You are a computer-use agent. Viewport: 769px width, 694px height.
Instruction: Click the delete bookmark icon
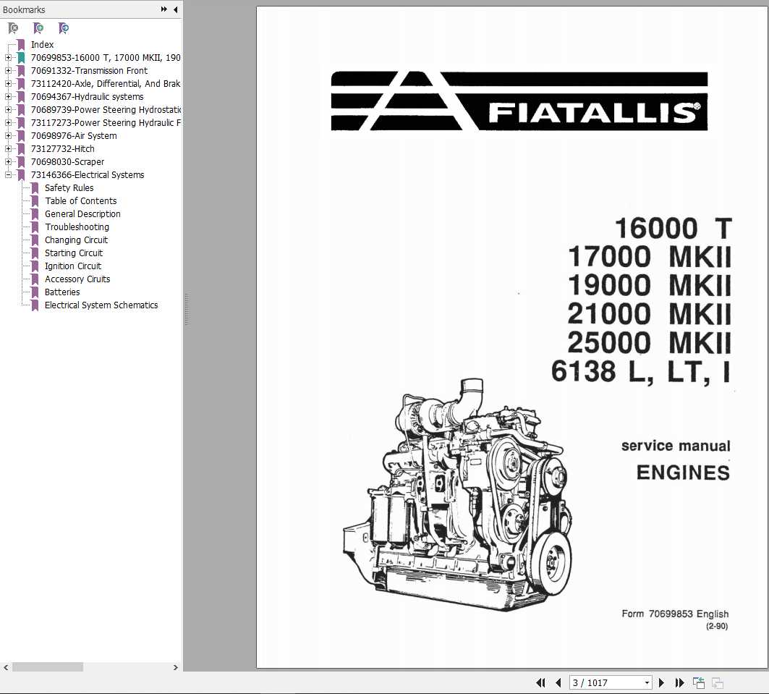click(x=13, y=28)
